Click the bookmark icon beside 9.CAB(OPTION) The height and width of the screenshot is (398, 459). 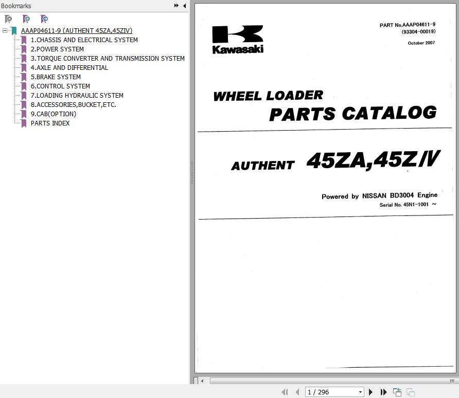coord(24,114)
